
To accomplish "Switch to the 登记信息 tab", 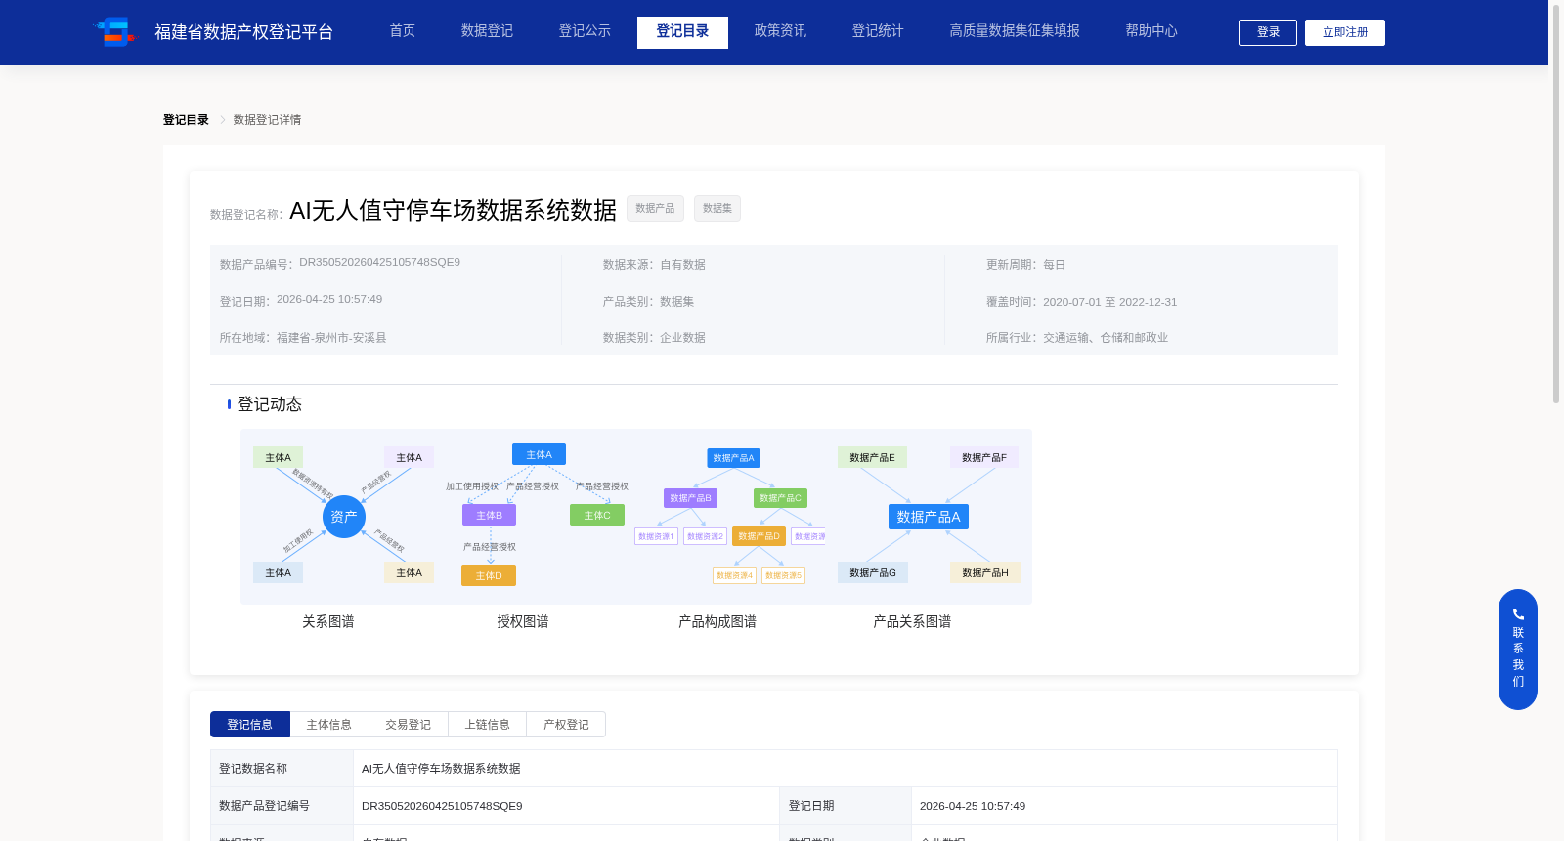I will pyautogui.click(x=250, y=724).
